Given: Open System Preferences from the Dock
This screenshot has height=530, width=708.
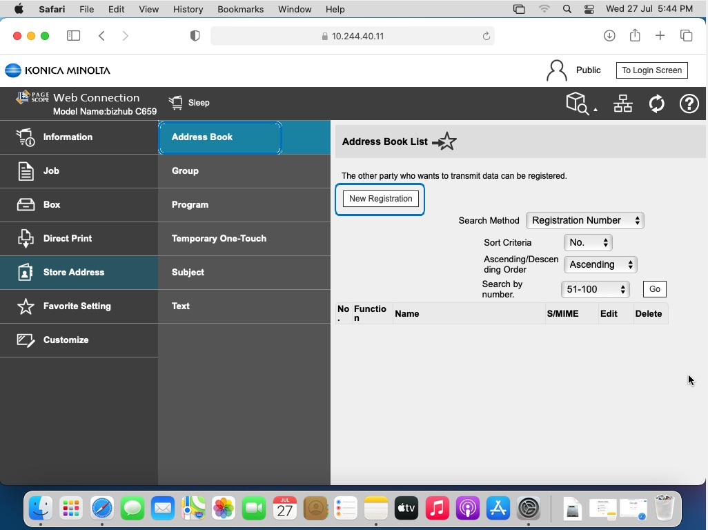Looking at the screenshot, I should point(529,509).
